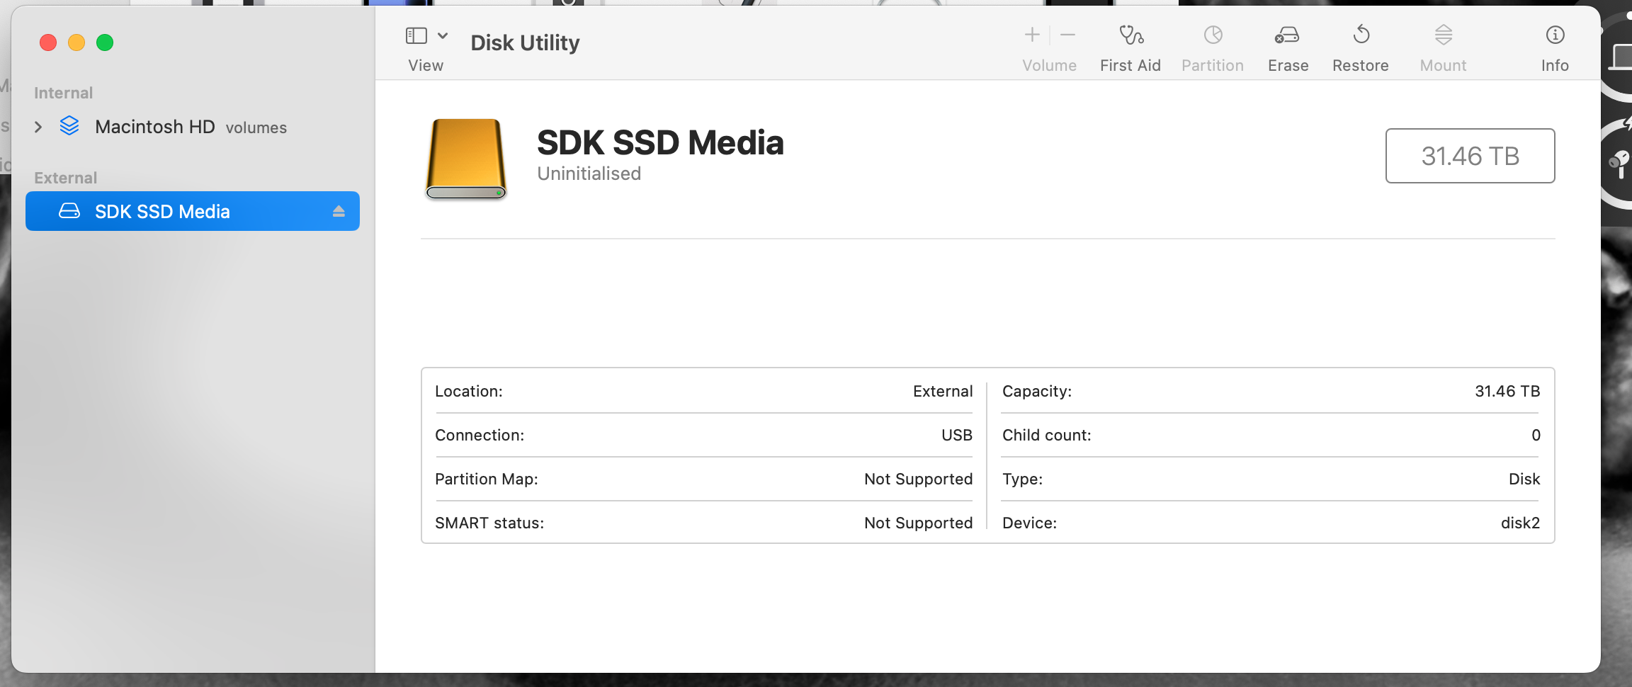Erase the selected disk via toolbar

point(1287,35)
